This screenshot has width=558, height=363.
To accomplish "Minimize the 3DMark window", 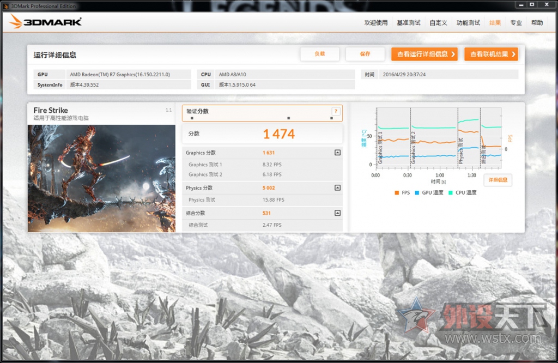I will [x=521, y=4].
